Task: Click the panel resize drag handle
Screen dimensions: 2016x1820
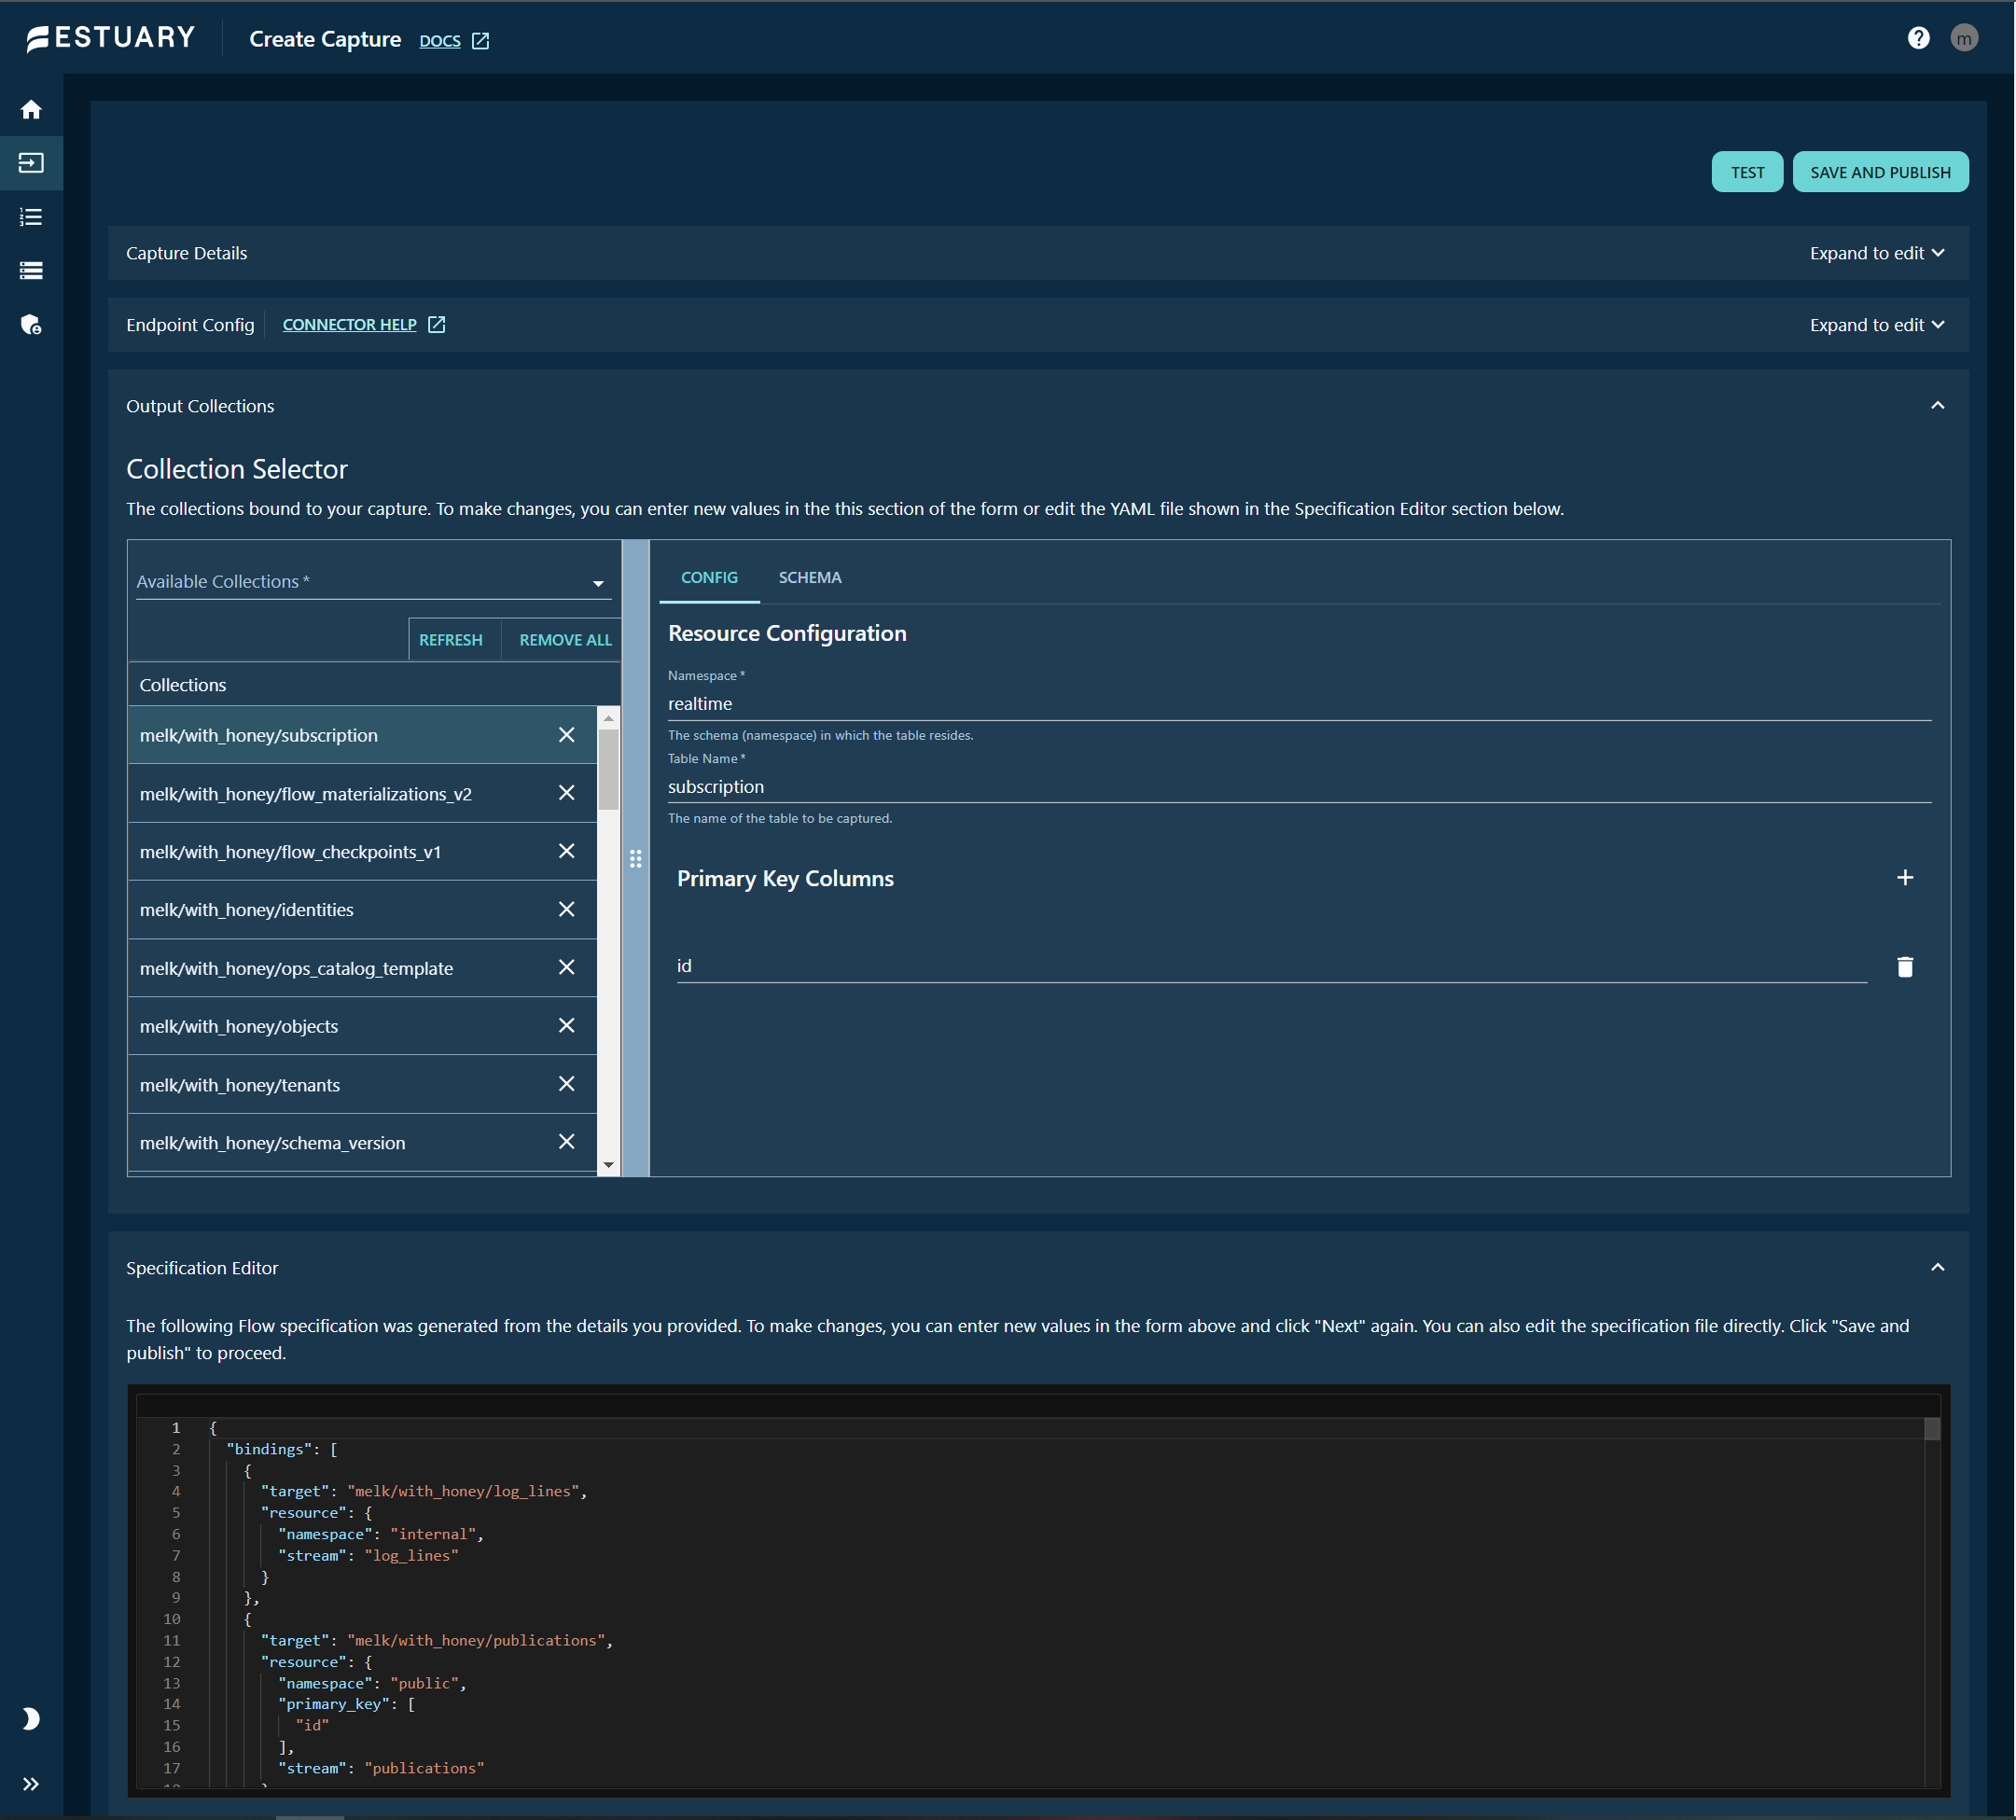Action: pyautogui.click(x=635, y=859)
